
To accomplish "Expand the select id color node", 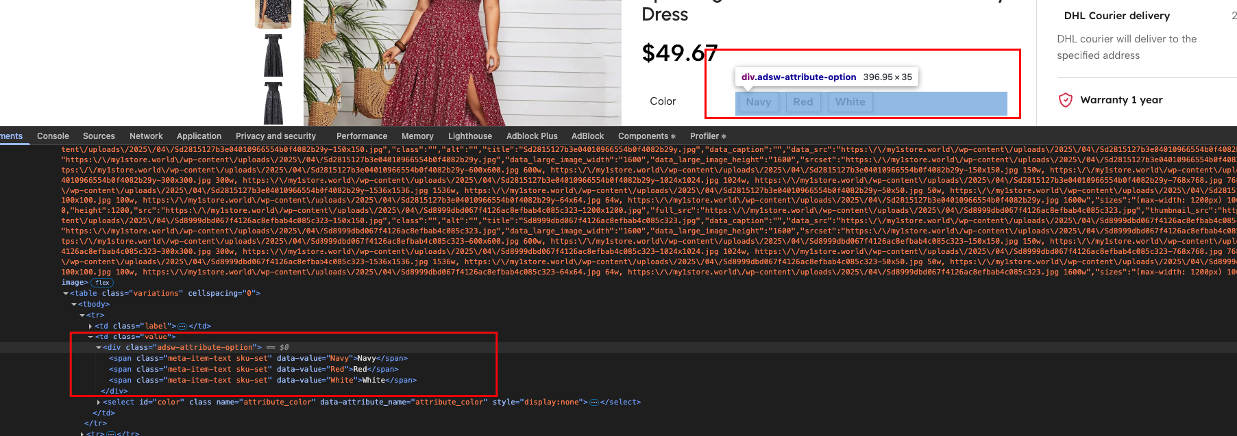I will tap(99, 402).
